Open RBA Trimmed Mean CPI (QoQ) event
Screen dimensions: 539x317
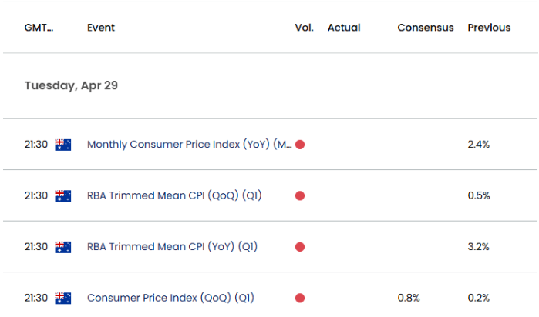(174, 195)
